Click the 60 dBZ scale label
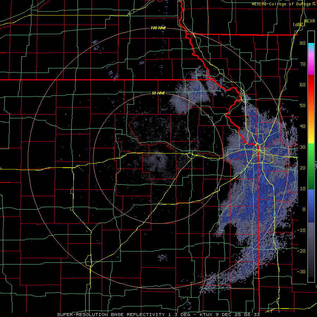317x317 pixels. tap(303, 85)
